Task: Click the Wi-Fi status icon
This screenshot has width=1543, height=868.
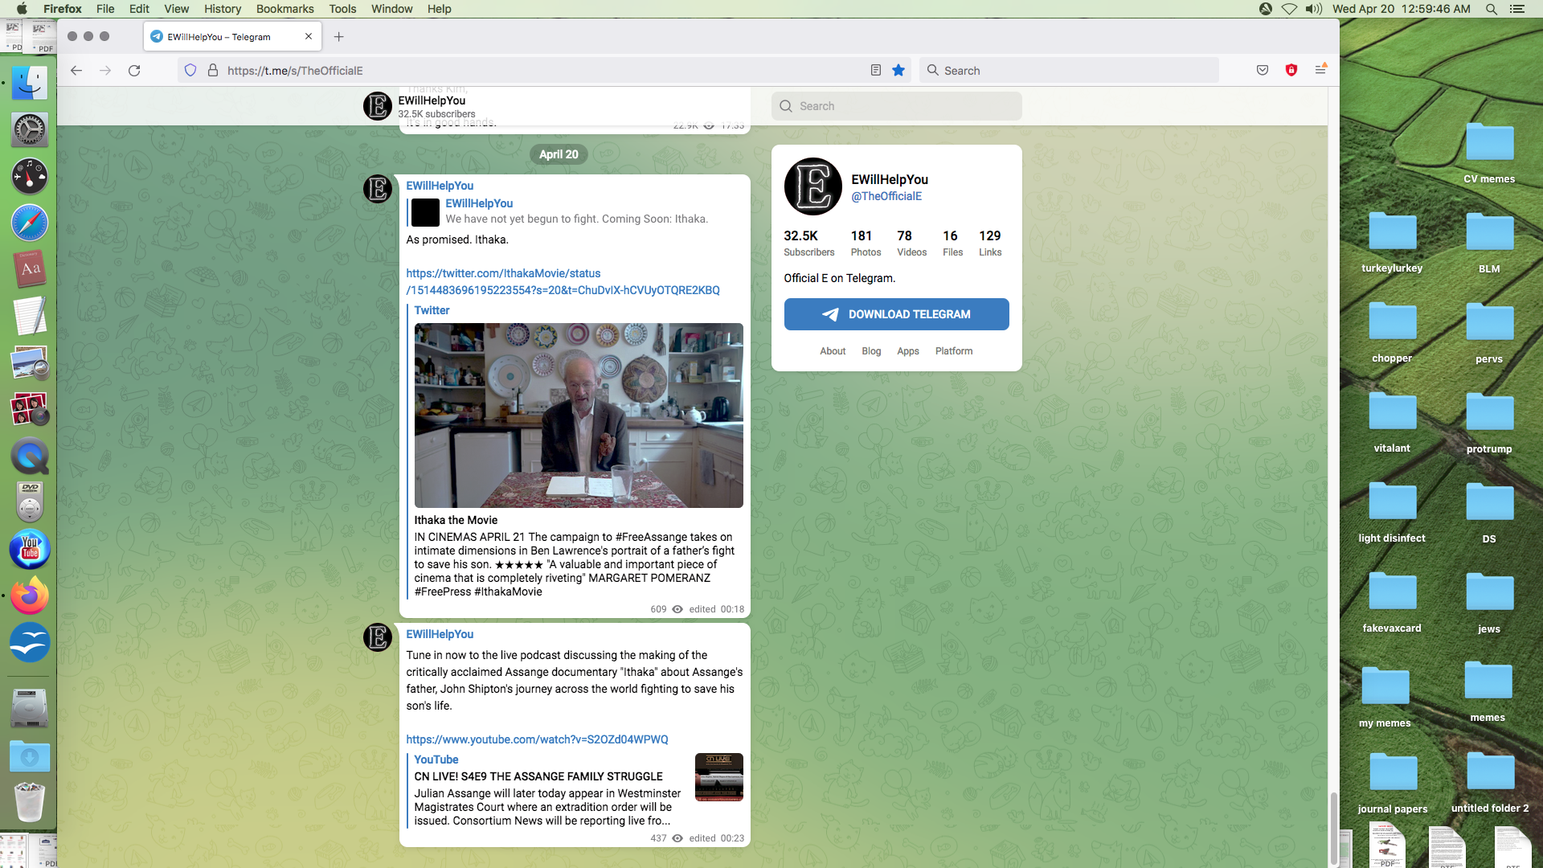Action: tap(1289, 9)
